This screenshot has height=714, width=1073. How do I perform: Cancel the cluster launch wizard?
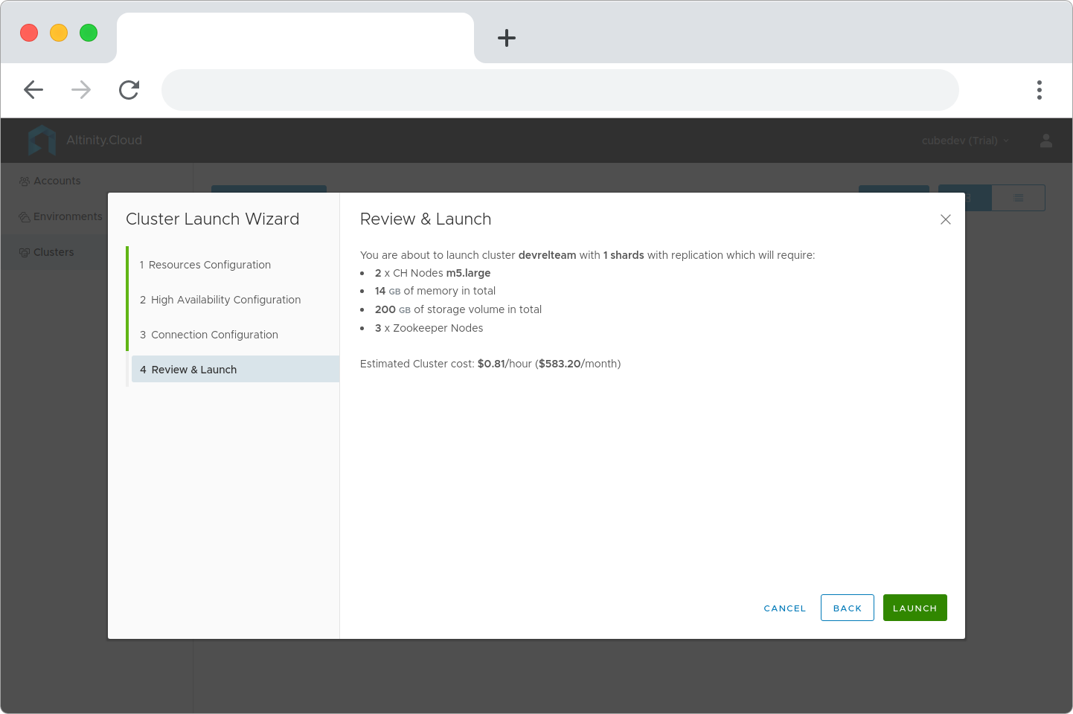pos(785,608)
